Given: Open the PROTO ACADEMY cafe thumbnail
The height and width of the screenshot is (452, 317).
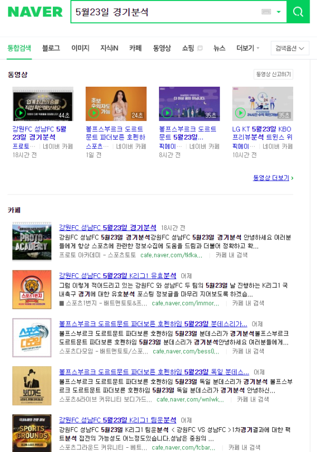Looking at the screenshot, I should (x=32, y=242).
